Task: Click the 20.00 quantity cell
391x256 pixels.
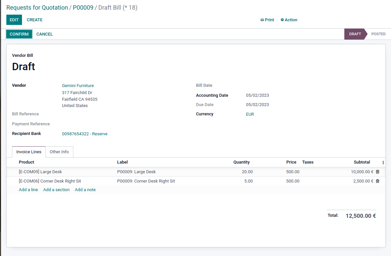Action: (x=247, y=172)
